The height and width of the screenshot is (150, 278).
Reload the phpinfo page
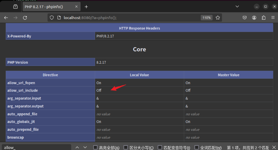pos(25,18)
